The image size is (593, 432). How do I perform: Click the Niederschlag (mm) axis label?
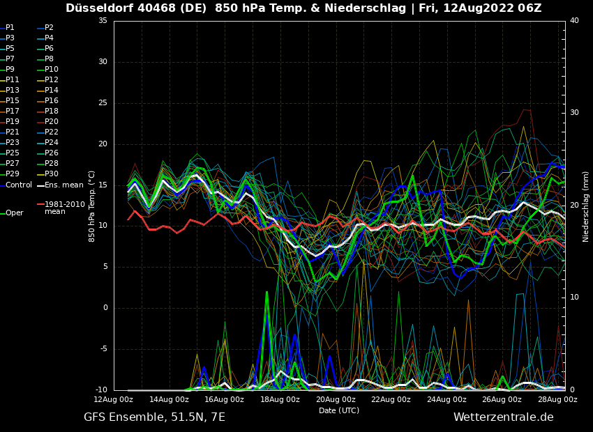(x=586, y=206)
